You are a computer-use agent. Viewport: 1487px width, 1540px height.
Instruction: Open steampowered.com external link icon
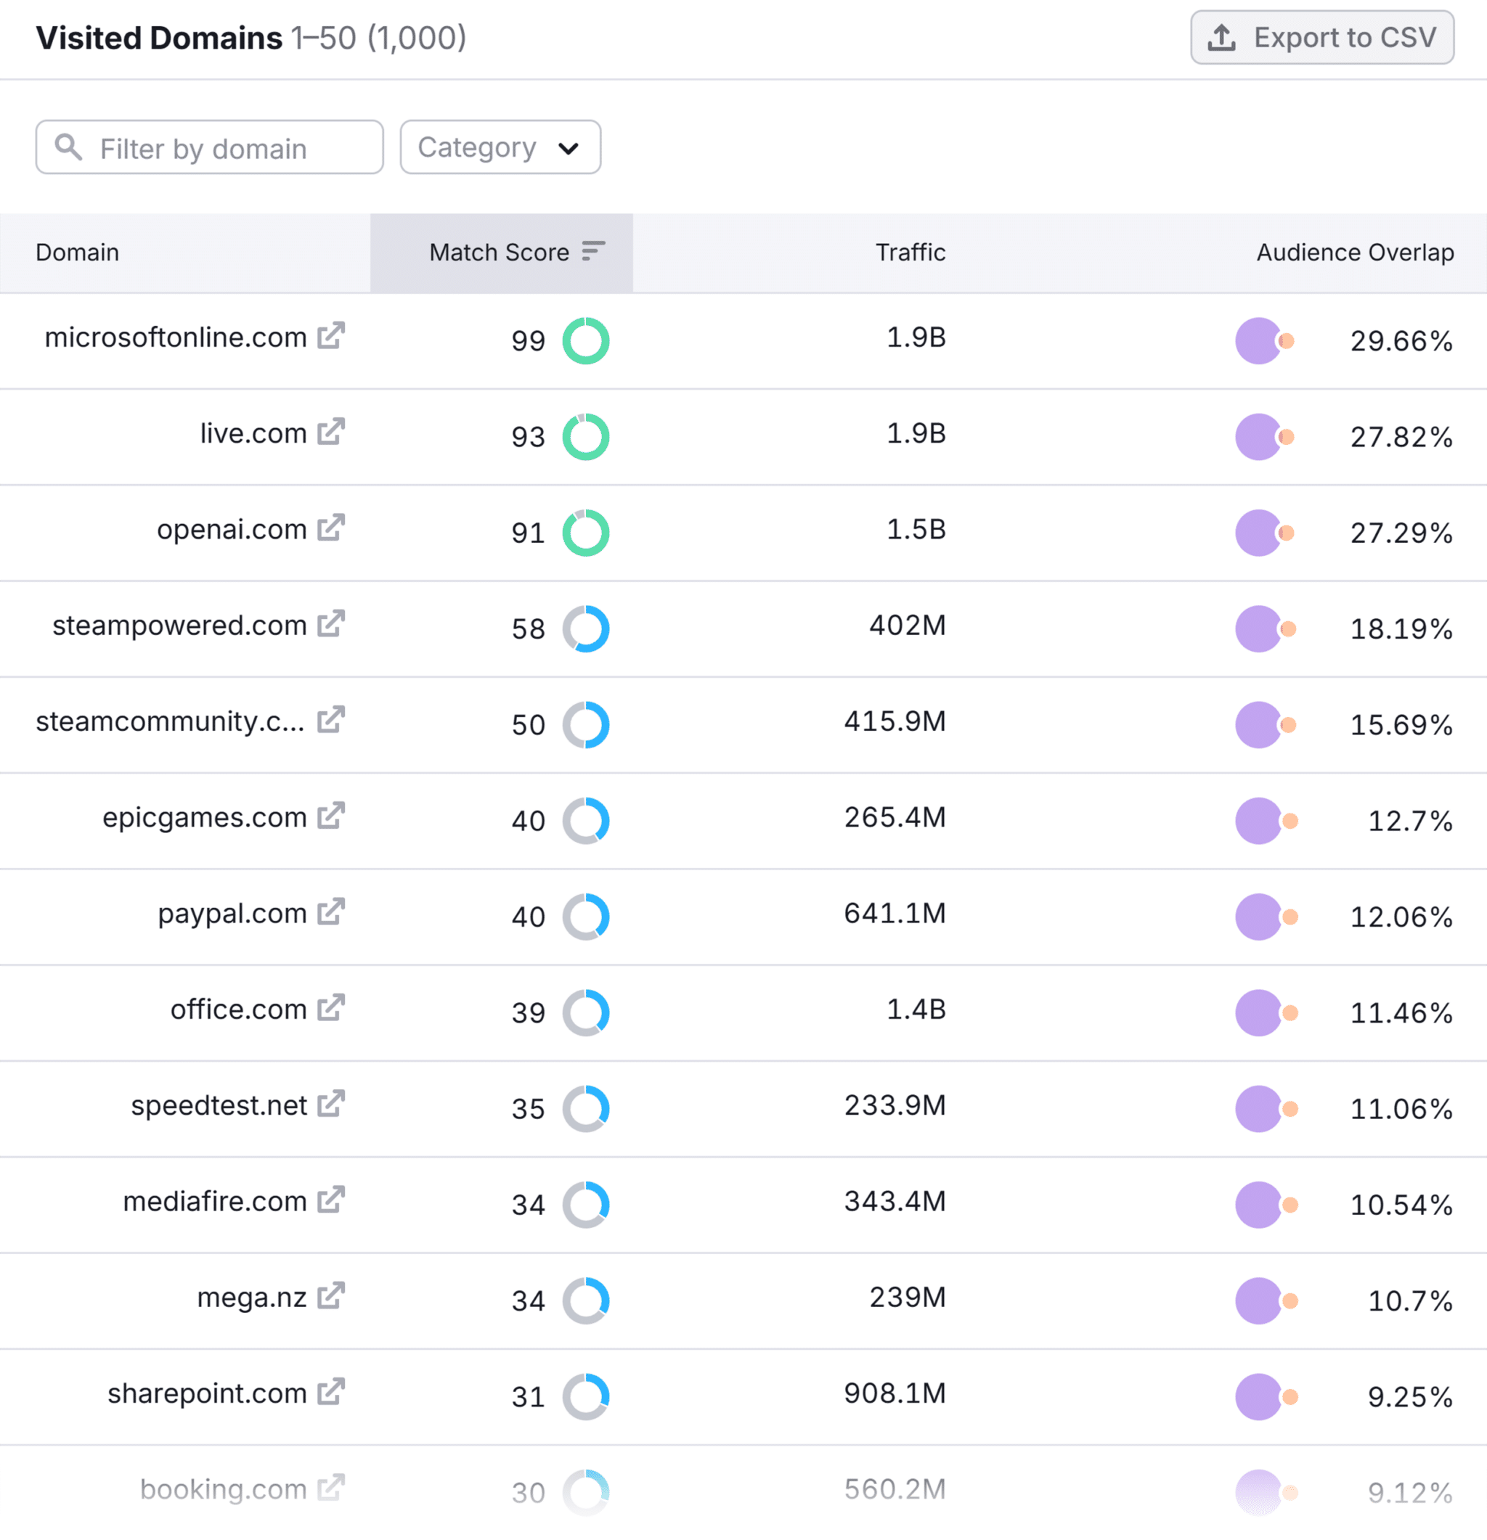331,624
